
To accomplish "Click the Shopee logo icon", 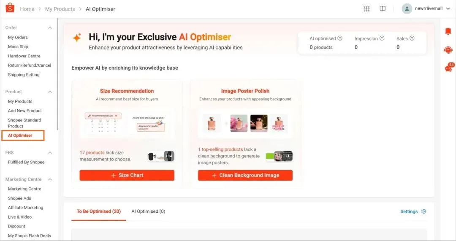I will [10, 8].
